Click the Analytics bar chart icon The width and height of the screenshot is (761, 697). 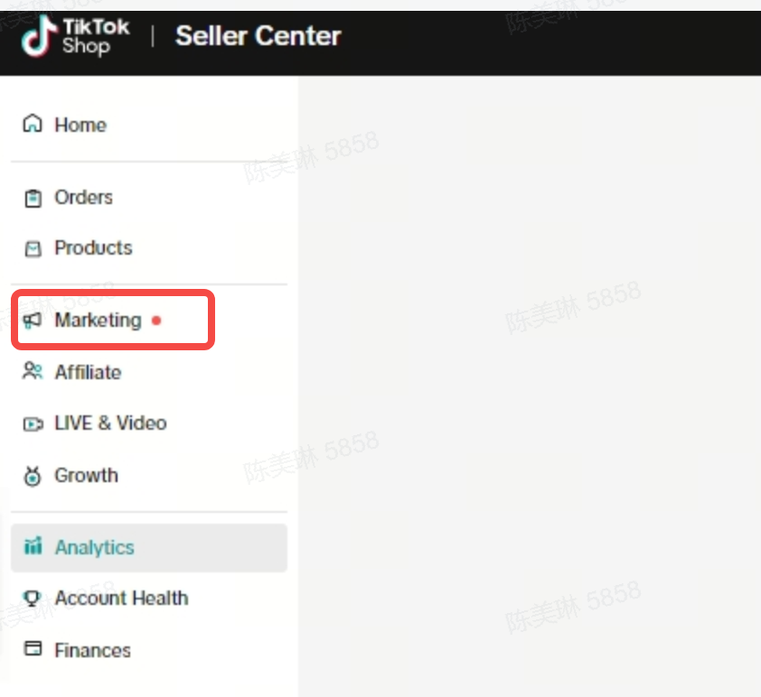(33, 546)
